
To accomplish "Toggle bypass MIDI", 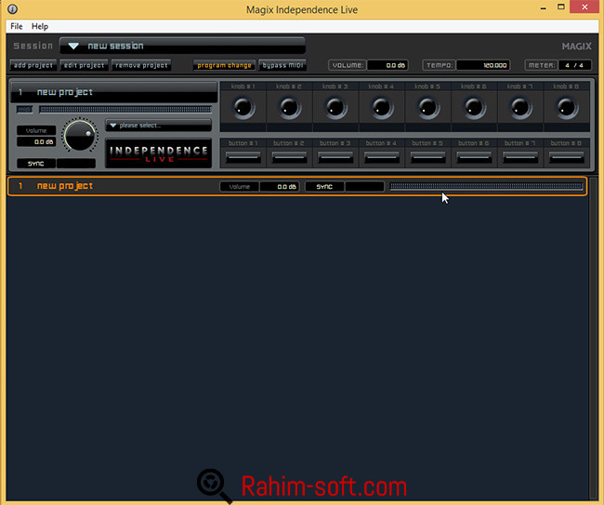I will pos(282,65).
